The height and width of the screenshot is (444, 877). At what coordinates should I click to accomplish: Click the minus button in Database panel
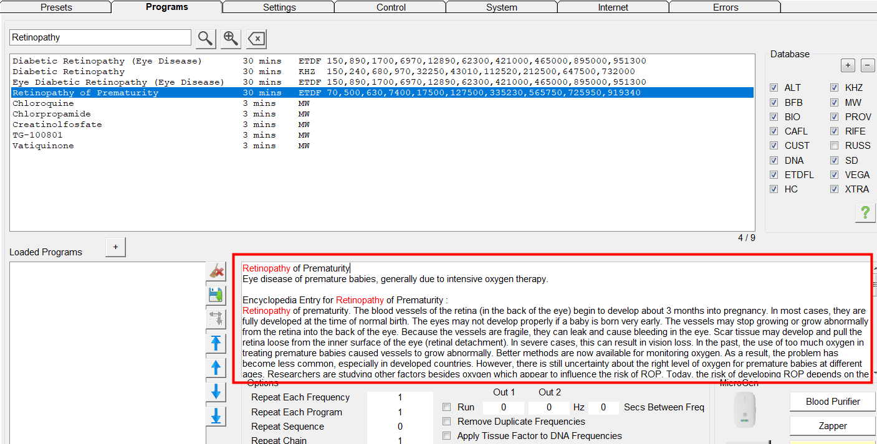pos(868,65)
